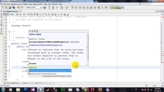Click the Profile Project clock icon
This screenshot has height=92, width=164.
pos(67,7)
